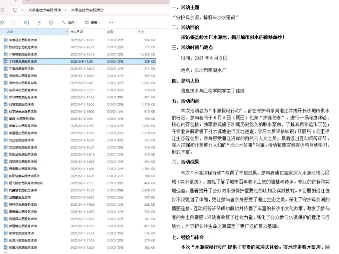Select file 刘佳琪志愿服务活动
Viewport: 339px width, 254px height.
(x=23, y=147)
